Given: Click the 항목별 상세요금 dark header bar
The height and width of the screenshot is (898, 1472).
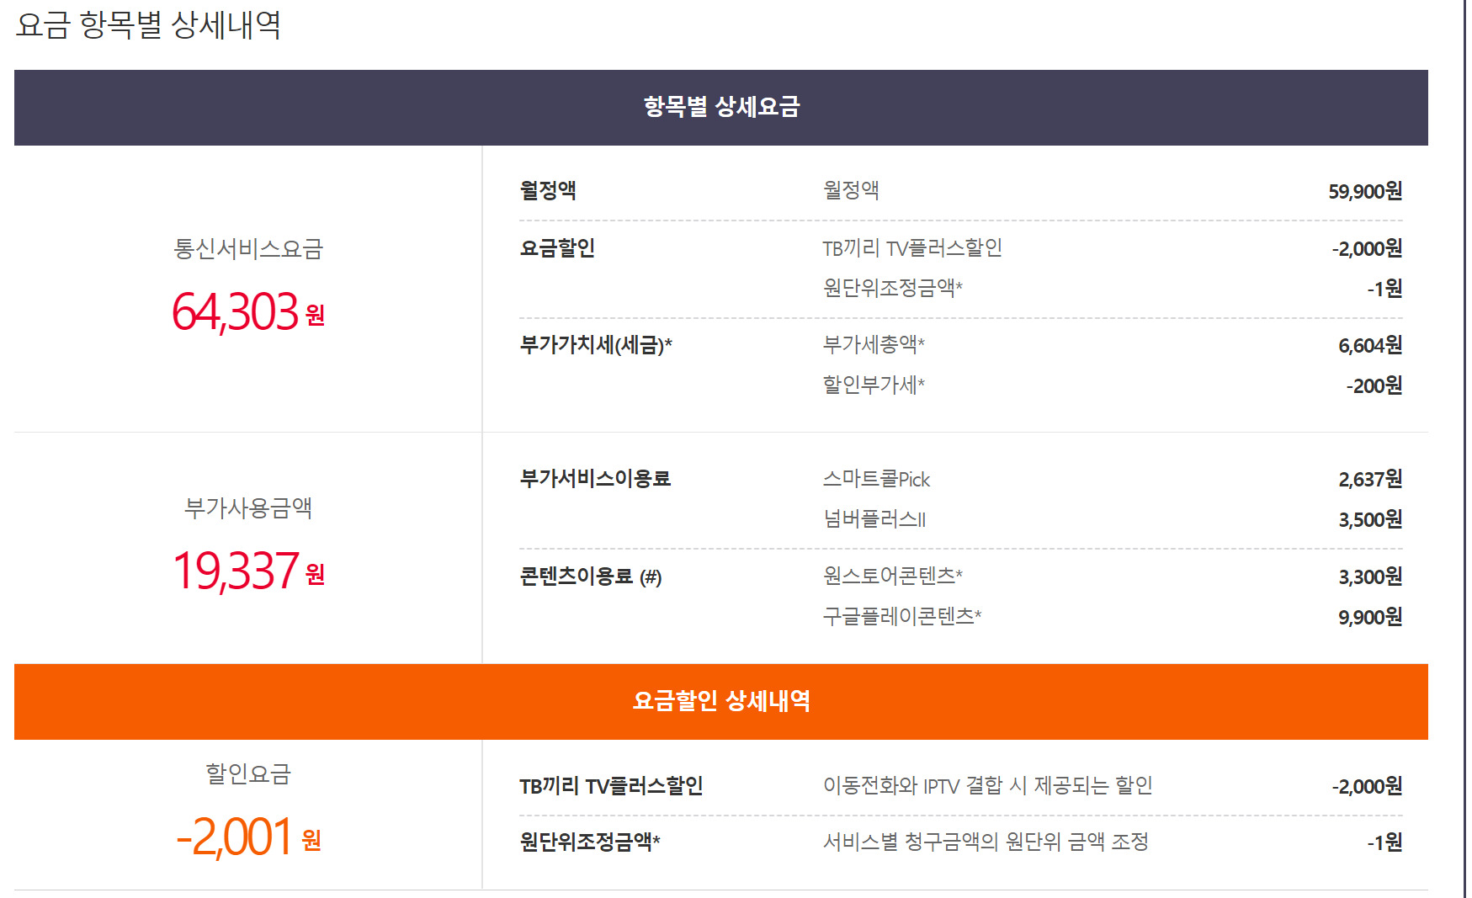Looking at the screenshot, I should point(720,107).
